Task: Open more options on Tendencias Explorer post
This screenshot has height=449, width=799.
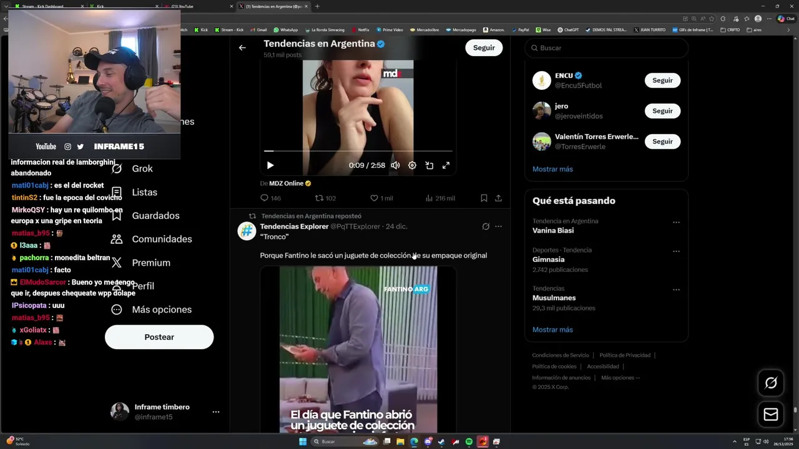Action: pyautogui.click(x=498, y=226)
